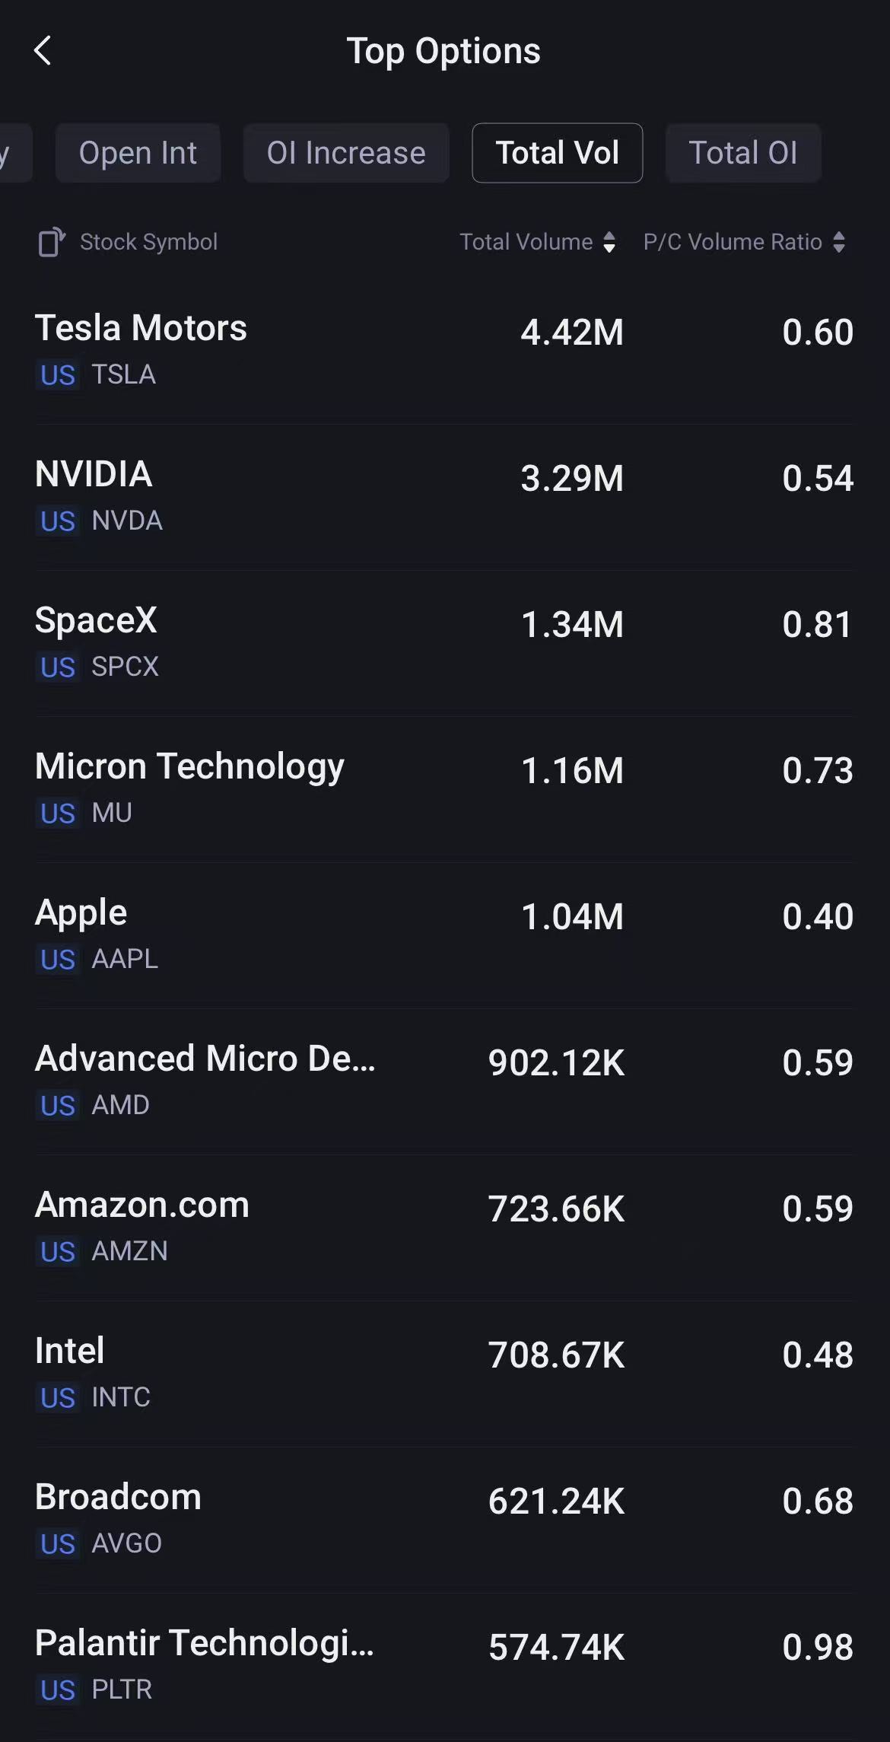Select Micron Technology MU row

point(445,789)
